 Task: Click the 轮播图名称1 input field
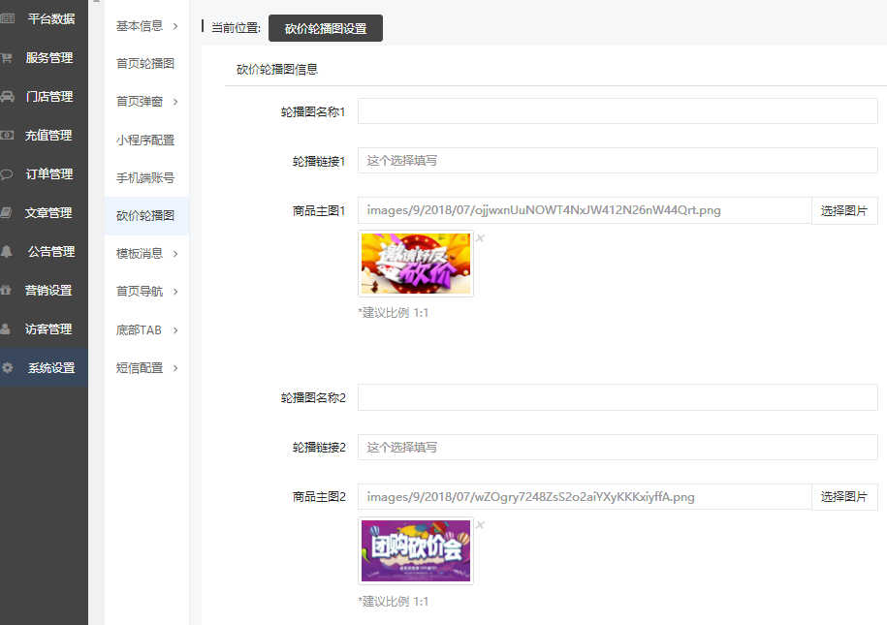tap(618, 111)
